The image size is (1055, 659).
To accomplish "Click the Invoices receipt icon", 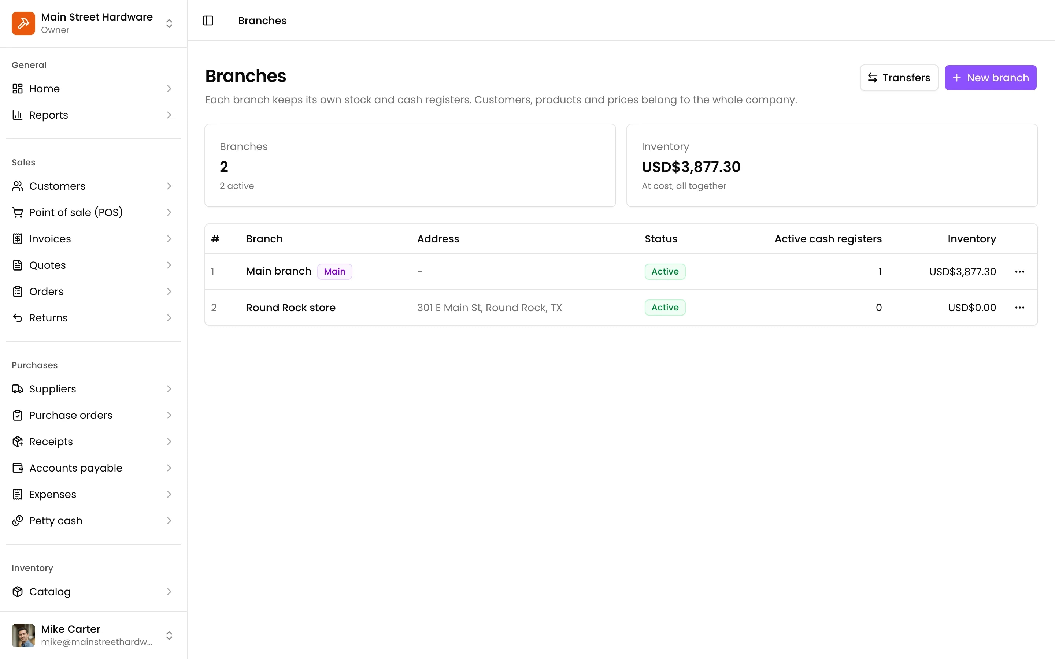I will pyautogui.click(x=18, y=239).
